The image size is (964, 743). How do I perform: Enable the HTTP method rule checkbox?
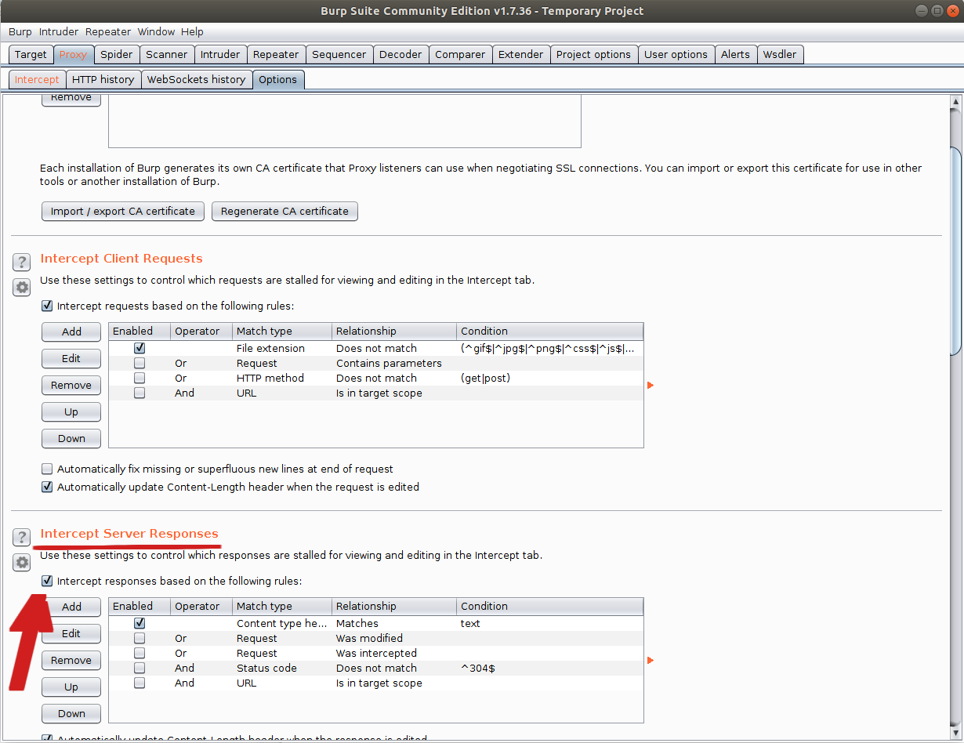pos(140,378)
